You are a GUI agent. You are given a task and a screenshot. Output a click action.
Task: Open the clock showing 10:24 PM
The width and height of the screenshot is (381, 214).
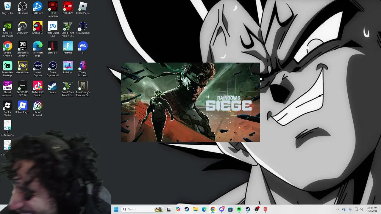click(x=372, y=209)
